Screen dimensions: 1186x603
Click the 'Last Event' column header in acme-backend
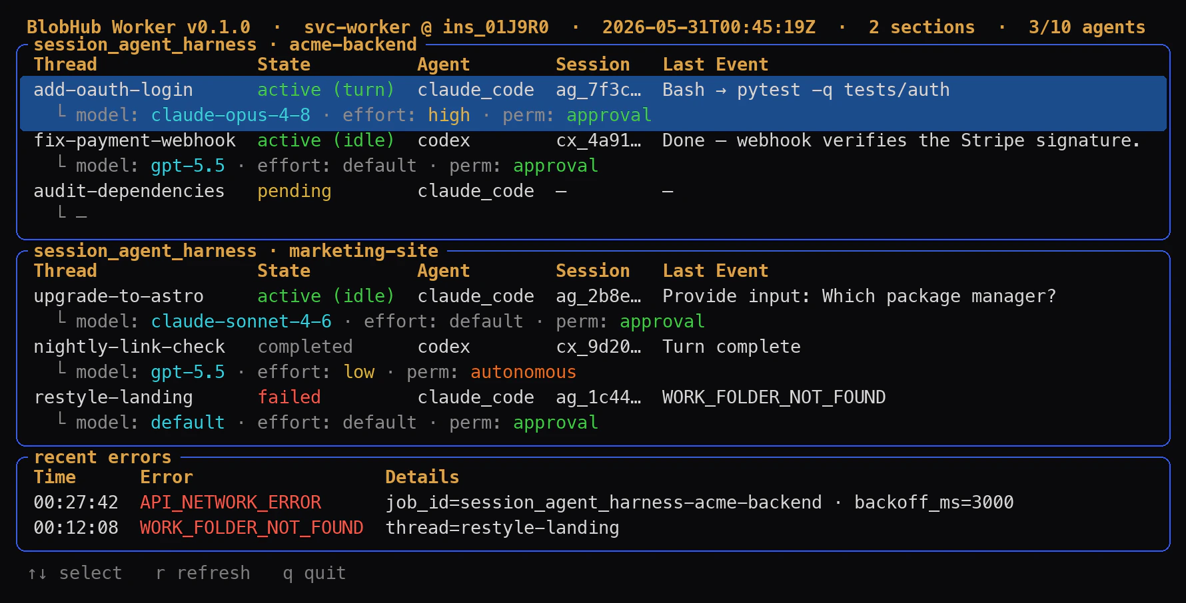tap(716, 65)
